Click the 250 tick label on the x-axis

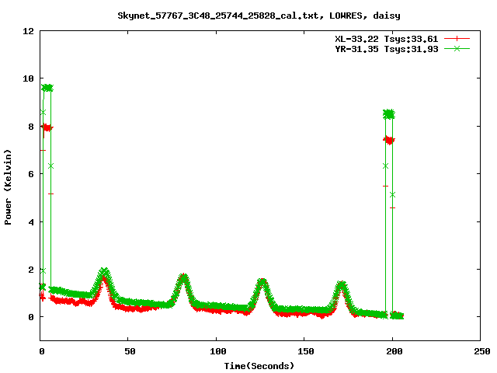(x=481, y=352)
